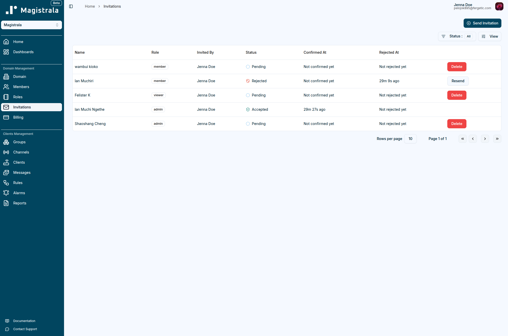The height and width of the screenshot is (336, 508).
Task: Click the Alarms bell icon
Action: [6, 193]
